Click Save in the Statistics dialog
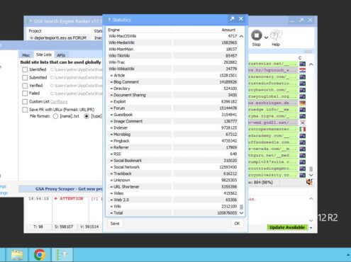The image size is (351, 262). (115, 223)
